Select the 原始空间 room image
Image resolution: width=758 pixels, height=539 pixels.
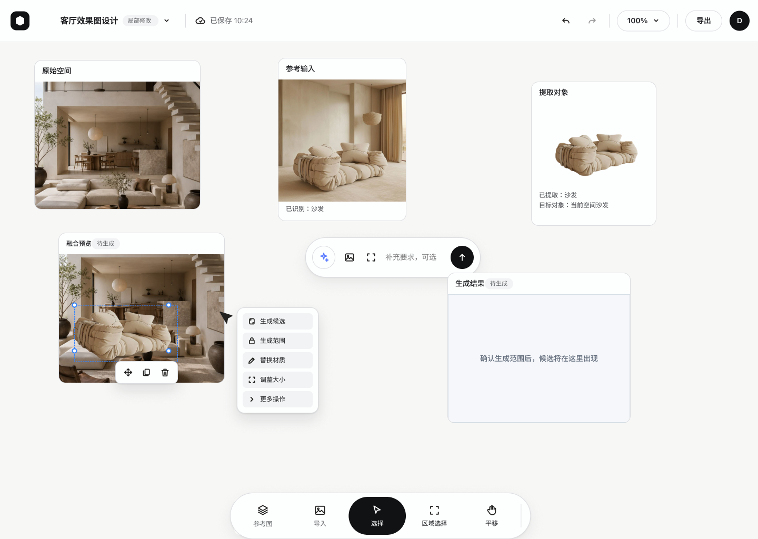pyautogui.click(x=117, y=145)
